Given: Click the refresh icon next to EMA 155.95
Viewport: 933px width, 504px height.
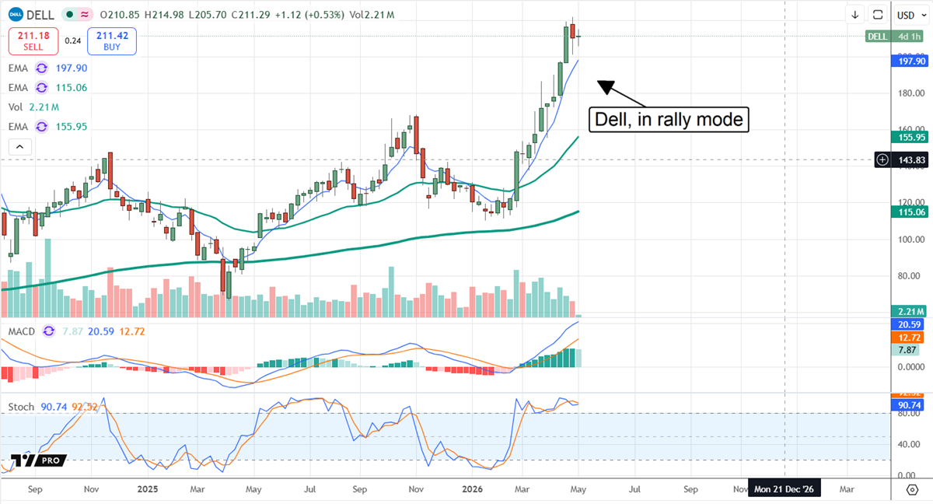Looking at the screenshot, I should pos(41,127).
